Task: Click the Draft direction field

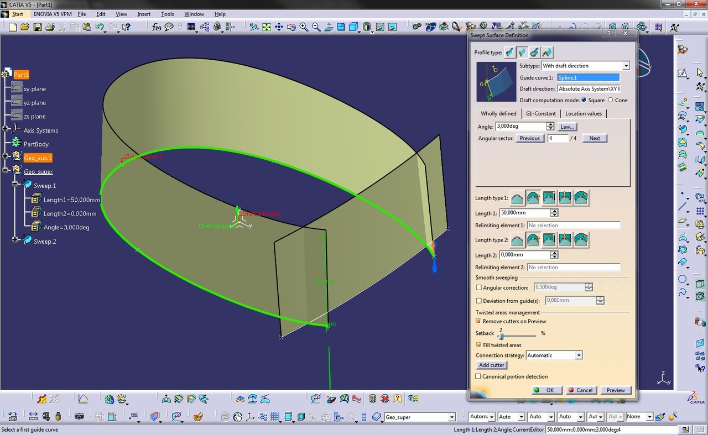Action: (589, 88)
